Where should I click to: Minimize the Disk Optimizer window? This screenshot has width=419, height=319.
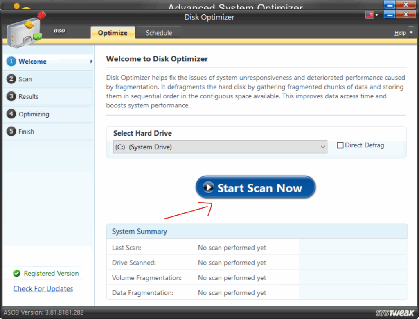pyautogui.click(x=389, y=14)
